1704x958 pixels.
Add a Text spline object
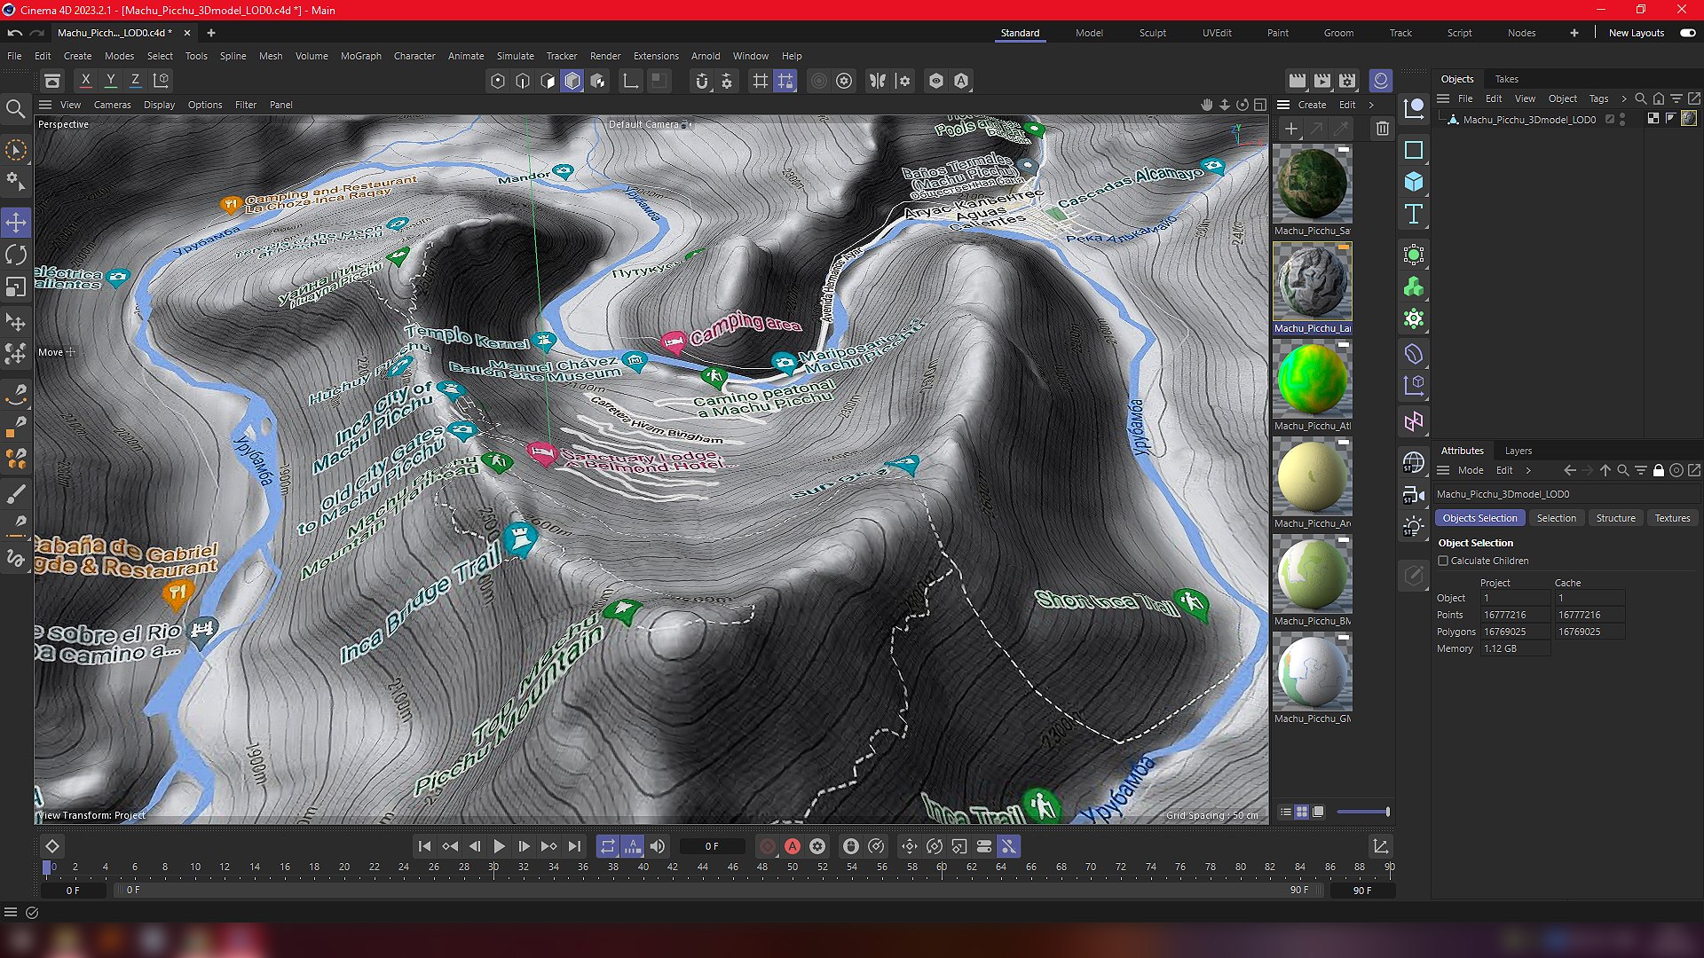pyautogui.click(x=1414, y=215)
